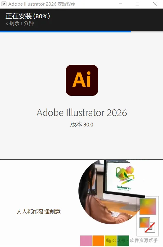The height and width of the screenshot is (247, 163).
Task: Click the Adobe Illustrator 2026 product title
Action: (x=82, y=113)
